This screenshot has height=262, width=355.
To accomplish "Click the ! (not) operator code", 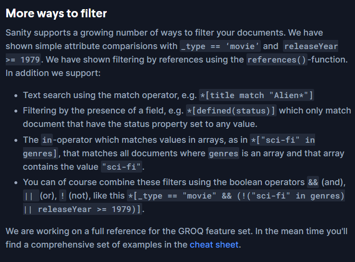I will [x=62, y=196].
